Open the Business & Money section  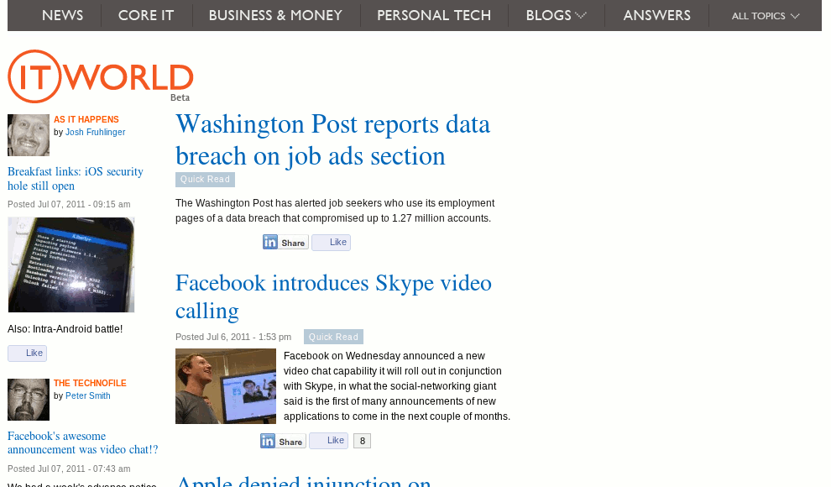tap(275, 15)
